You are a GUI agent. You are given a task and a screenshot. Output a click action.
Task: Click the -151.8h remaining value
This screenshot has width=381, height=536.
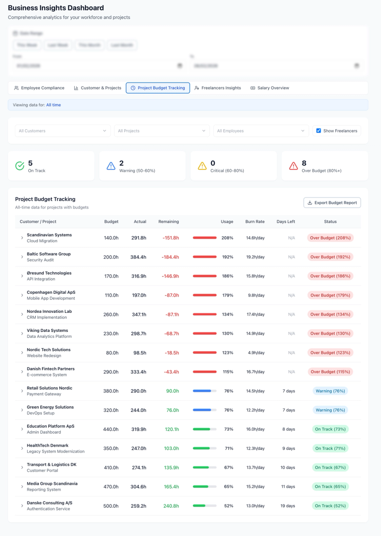coord(171,238)
